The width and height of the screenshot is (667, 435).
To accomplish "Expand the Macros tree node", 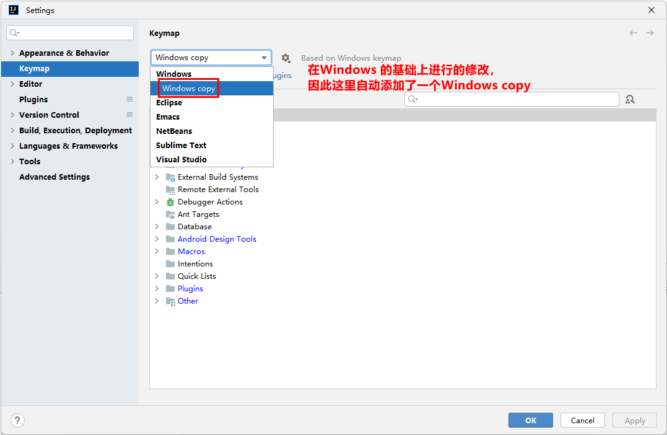I will pyautogui.click(x=157, y=251).
